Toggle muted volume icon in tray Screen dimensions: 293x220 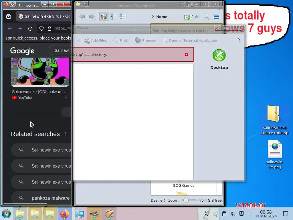[x=233, y=214]
